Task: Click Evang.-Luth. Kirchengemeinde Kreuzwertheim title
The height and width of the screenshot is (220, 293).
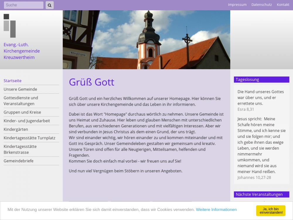Action: pyautogui.click(x=22, y=51)
